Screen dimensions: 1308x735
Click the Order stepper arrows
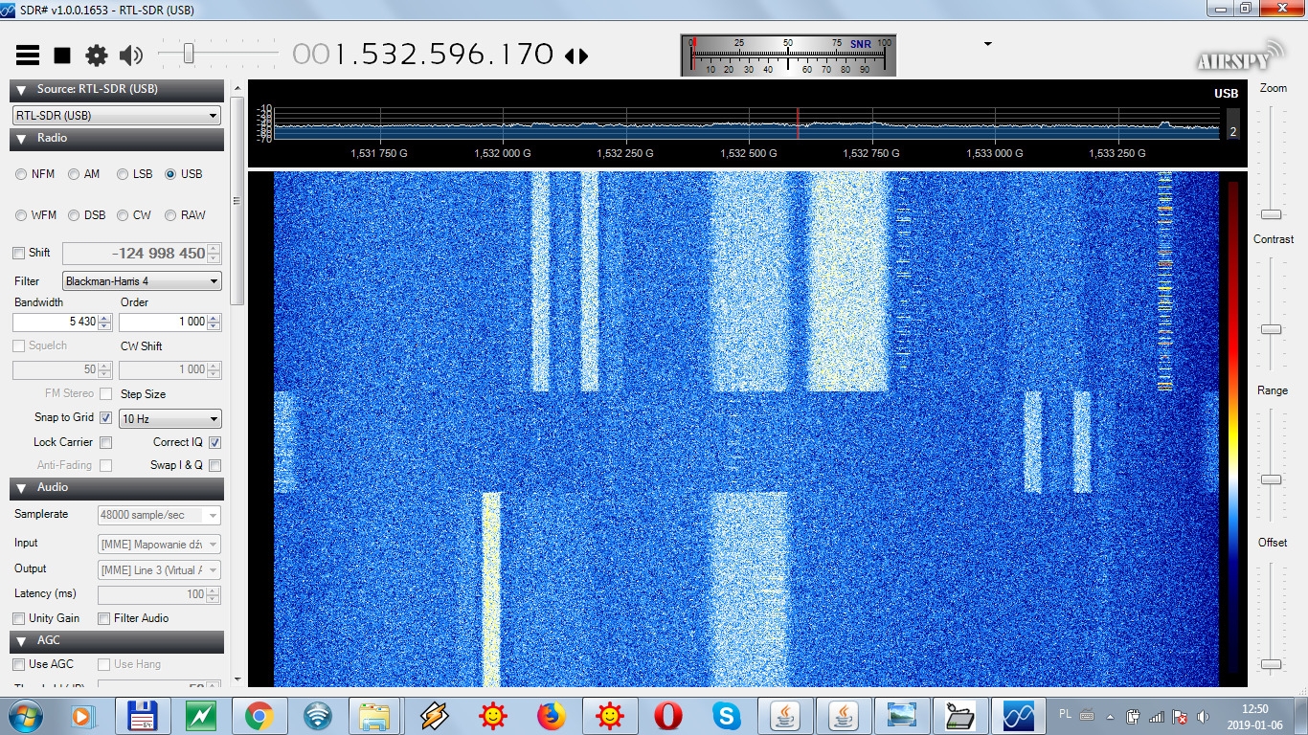[214, 322]
